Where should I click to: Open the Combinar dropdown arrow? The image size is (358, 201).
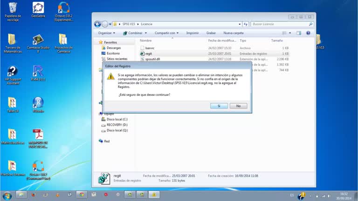tap(145, 33)
